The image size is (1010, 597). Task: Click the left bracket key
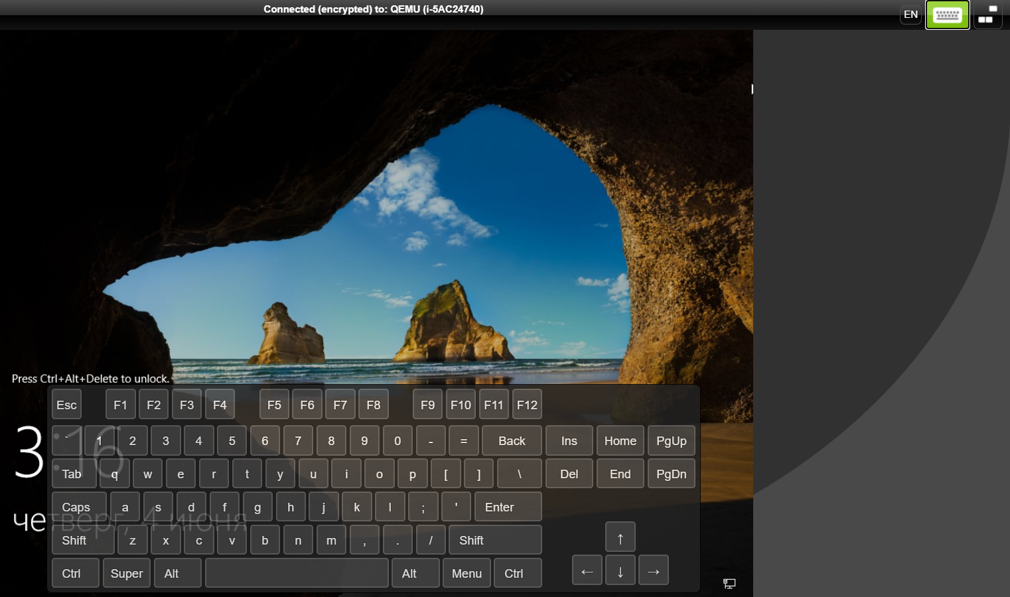pos(445,474)
